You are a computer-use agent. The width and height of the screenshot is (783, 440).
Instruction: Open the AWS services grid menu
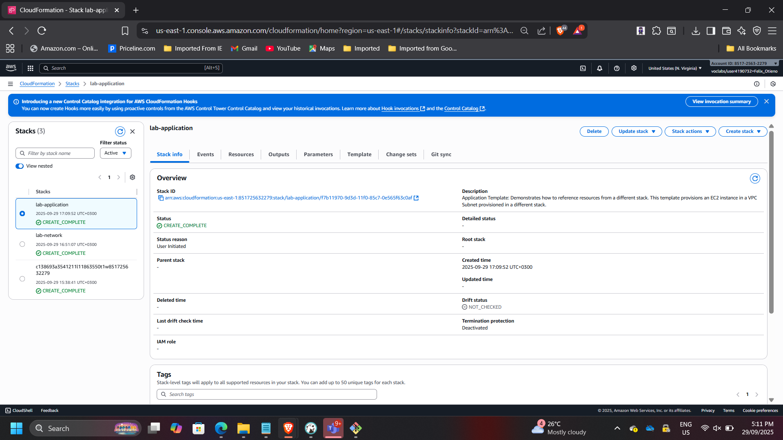[30, 68]
